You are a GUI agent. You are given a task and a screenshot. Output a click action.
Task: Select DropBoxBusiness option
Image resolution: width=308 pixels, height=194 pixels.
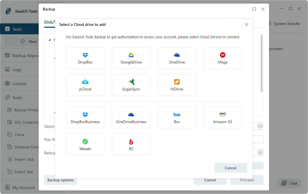(x=85, y=118)
